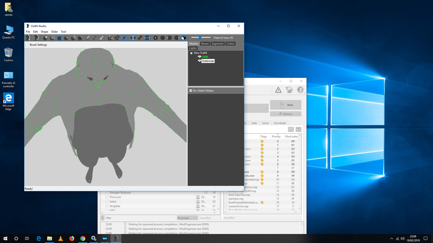
Task: Toggle rpampas.esp plugin checkbox
Action: (x=226, y=198)
